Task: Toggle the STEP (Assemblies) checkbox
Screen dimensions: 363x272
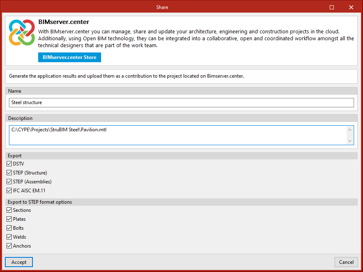Action: click(9, 182)
